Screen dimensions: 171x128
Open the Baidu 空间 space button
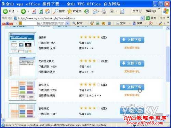[x=121, y=23]
